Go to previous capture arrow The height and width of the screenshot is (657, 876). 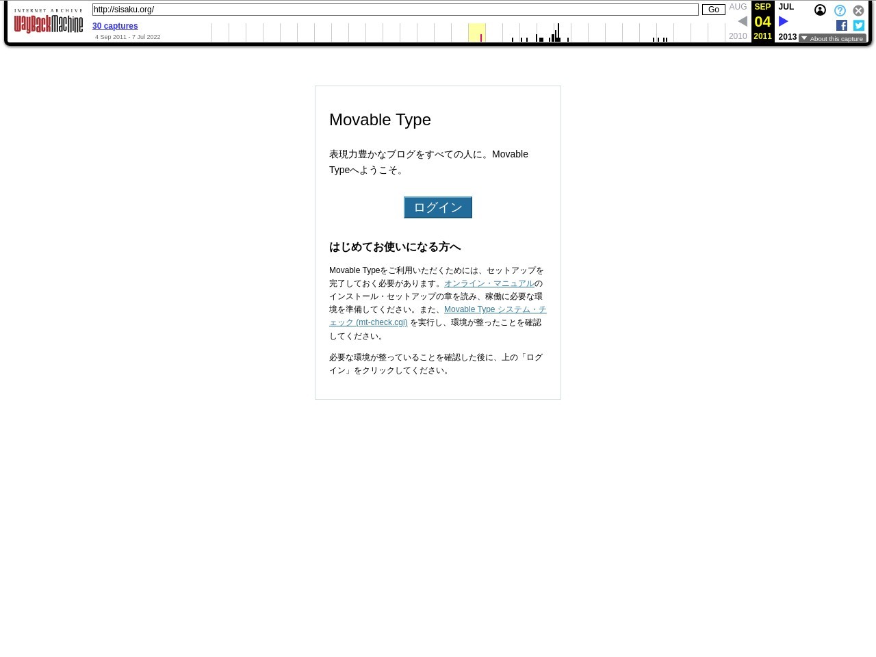[743, 21]
